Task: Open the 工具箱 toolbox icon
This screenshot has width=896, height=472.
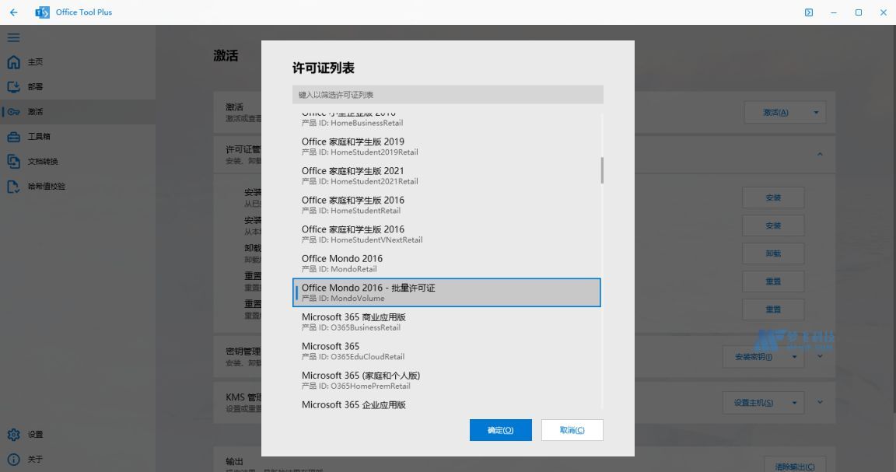Action: pyautogui.click(x=14, y=136)
